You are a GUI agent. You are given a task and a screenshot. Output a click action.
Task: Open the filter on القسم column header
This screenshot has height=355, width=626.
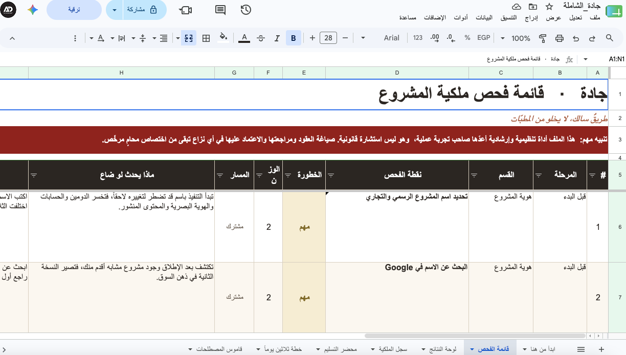coord(474,175)
